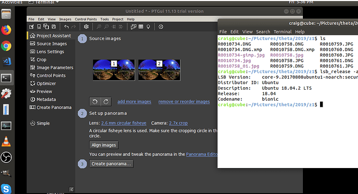Open control point assistant light bulb icon
The image size is (358, 194).
(x=148, y=26)
